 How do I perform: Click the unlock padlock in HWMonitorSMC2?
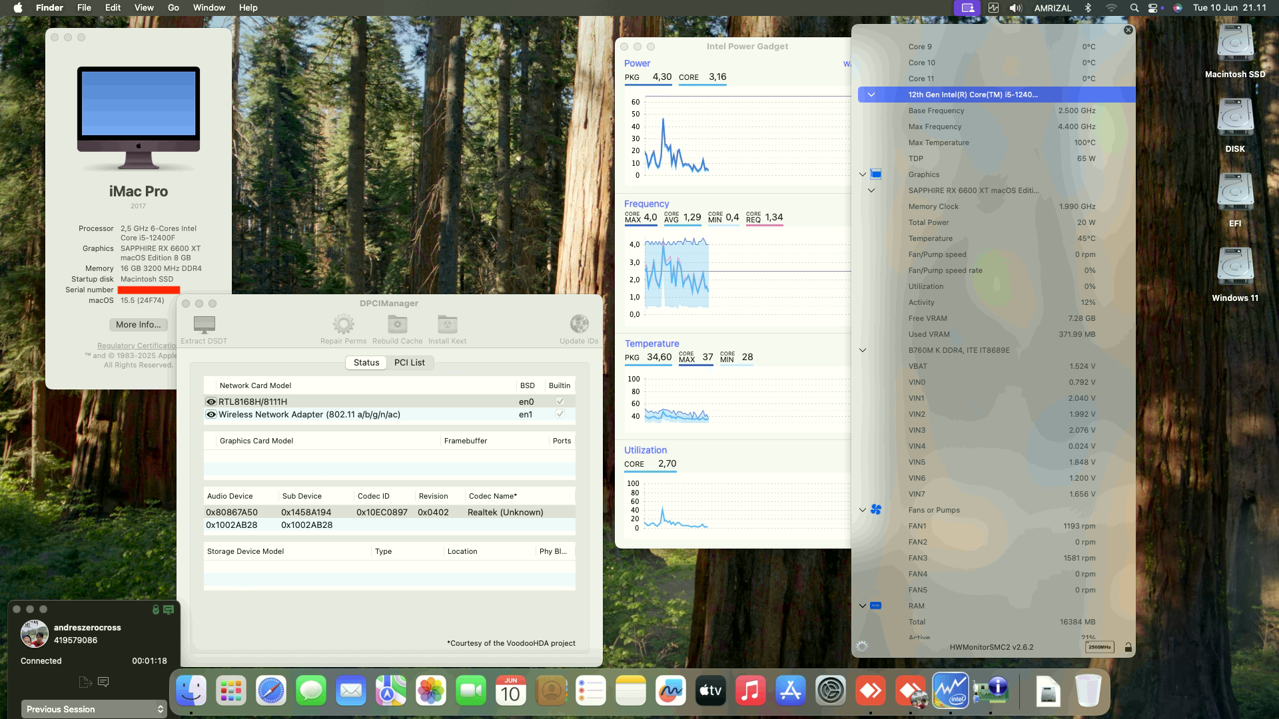tap(1128, 646)
